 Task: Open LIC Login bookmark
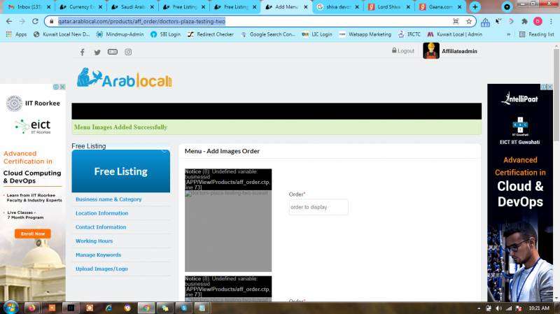317,34
